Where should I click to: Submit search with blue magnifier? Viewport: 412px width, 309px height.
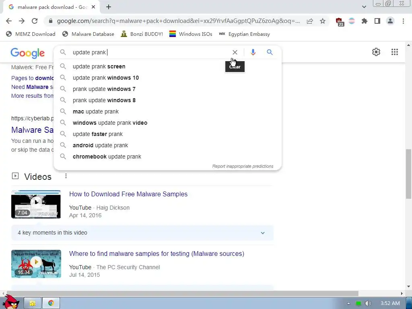[270, 52]
